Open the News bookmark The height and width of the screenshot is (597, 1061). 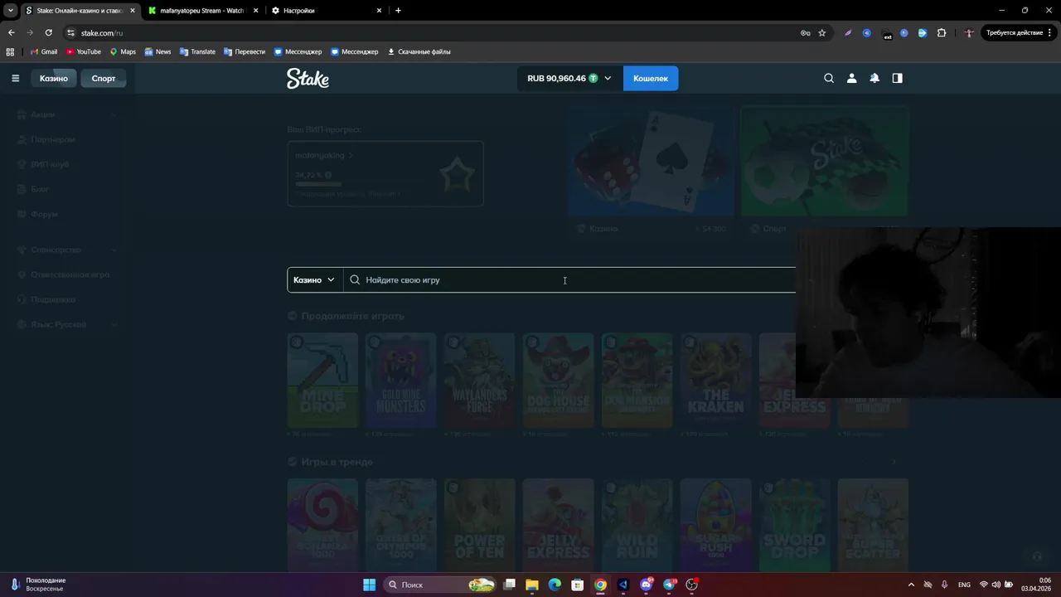[157, 51]
